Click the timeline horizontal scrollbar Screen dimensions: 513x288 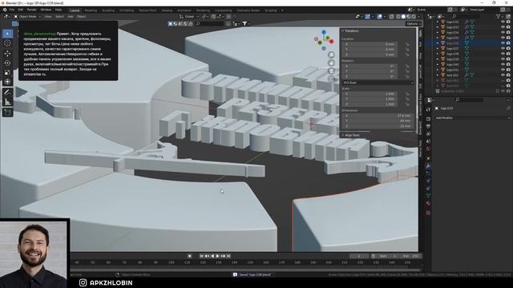pos(245,270)
